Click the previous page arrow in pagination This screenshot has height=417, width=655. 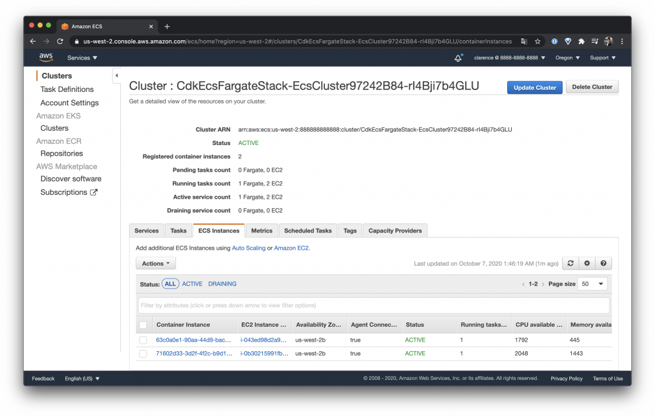point(523,284)
